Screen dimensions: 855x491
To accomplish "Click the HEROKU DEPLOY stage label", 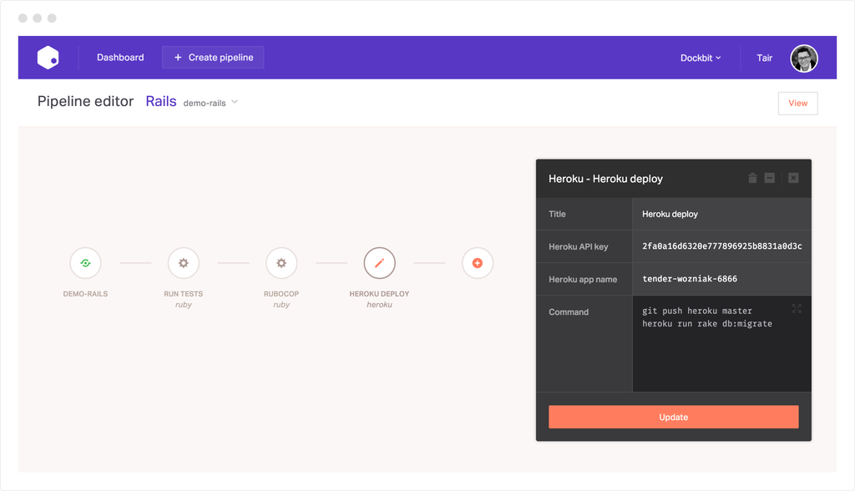I will coord(380,293).
